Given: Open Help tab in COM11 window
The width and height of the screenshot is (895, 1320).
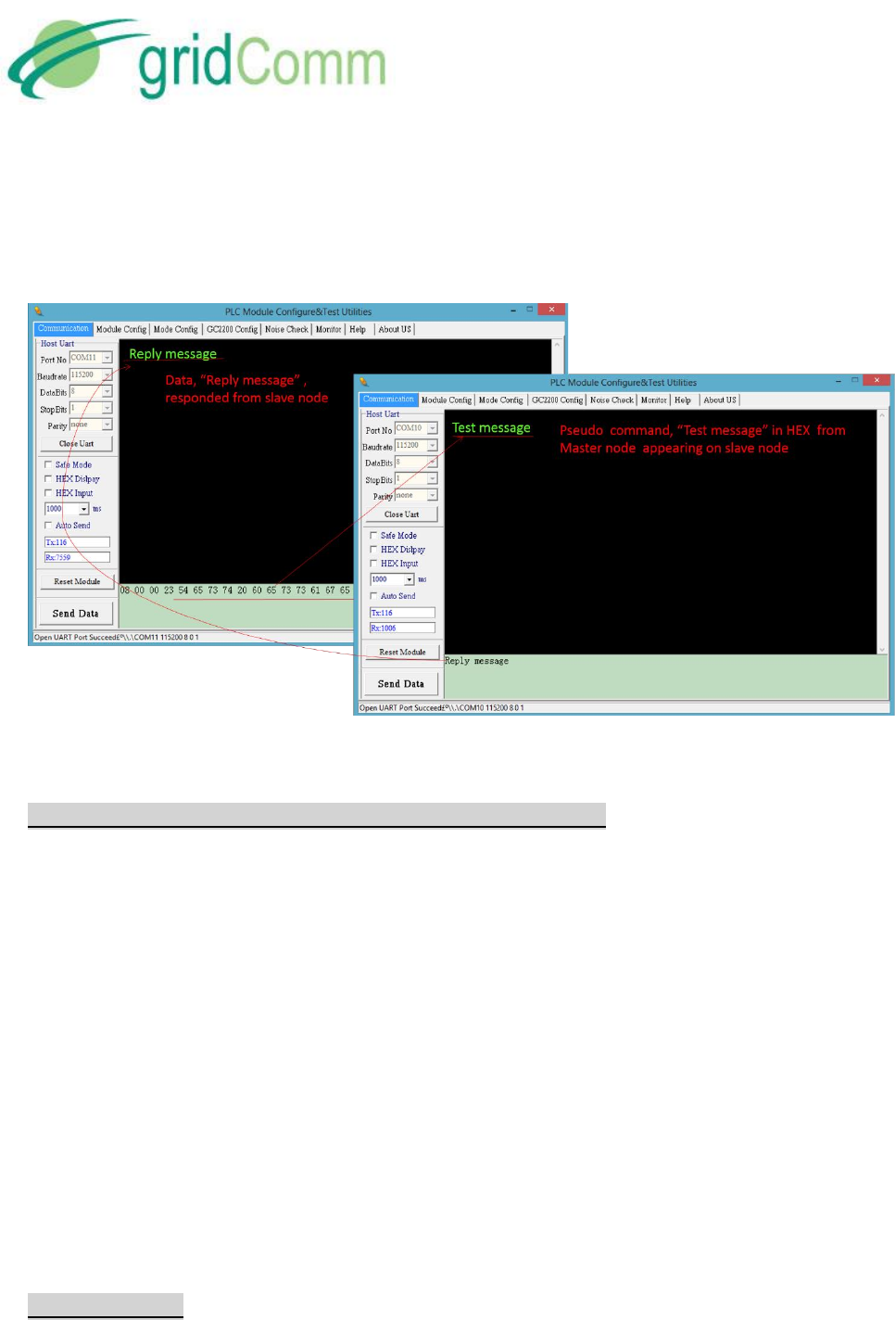Looking at the screenshot, I should point(358,329).
